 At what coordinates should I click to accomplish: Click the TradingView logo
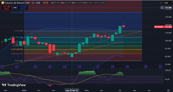click(14, 85)
